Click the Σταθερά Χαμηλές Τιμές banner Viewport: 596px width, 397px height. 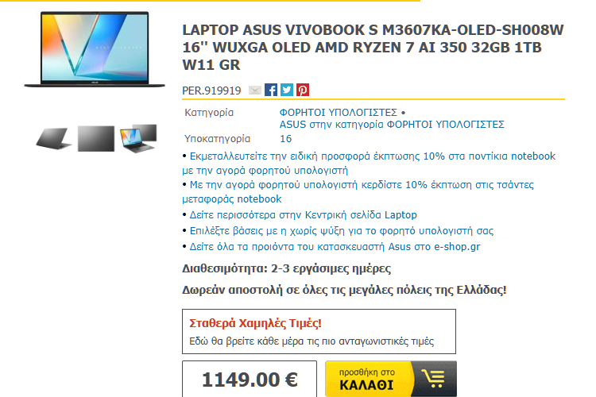(x=319, y=331)
